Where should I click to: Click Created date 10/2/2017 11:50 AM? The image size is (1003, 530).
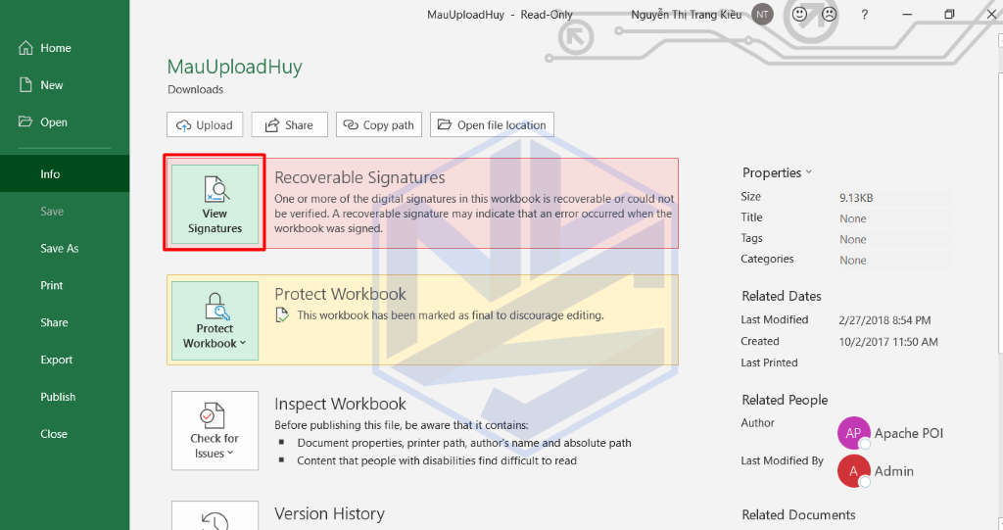click(x=888, y=342)
